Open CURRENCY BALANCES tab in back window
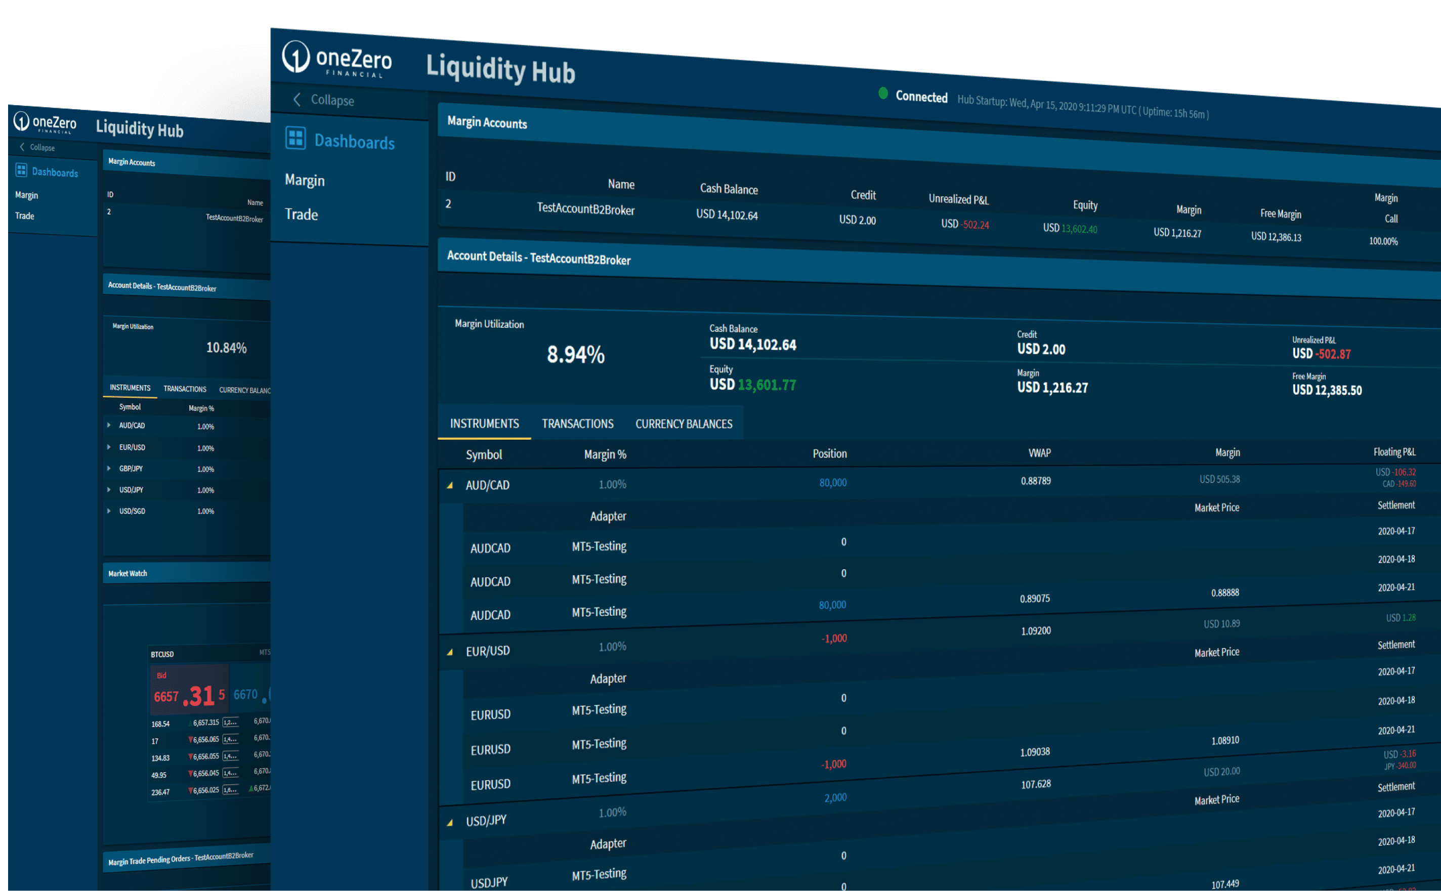This screenshot has height=891, width=1441. (244, 390)
